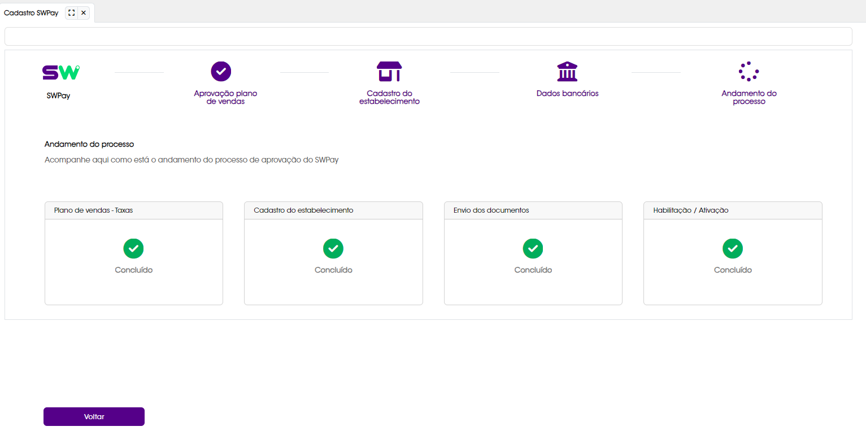Select the Aprovação plano de vendas checkmark icon

(221, 72)
